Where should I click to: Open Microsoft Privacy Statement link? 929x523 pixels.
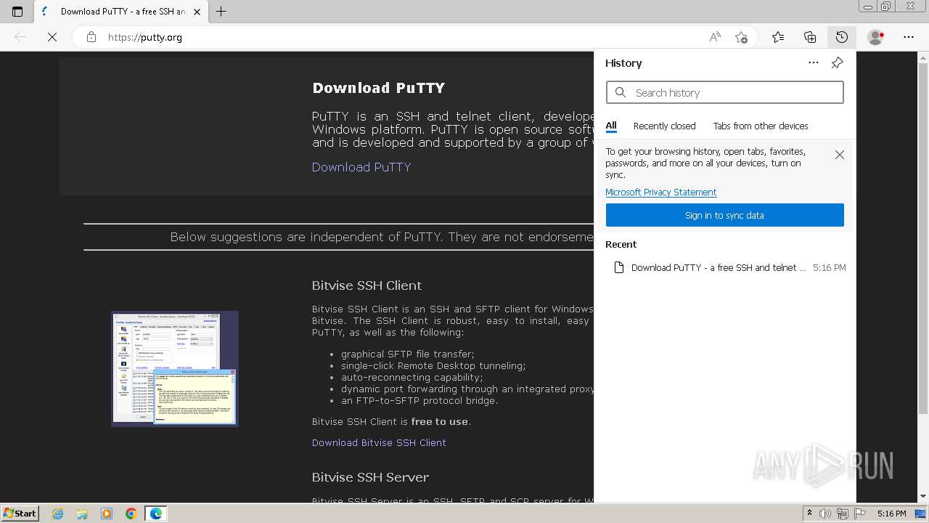coord(661,192)
